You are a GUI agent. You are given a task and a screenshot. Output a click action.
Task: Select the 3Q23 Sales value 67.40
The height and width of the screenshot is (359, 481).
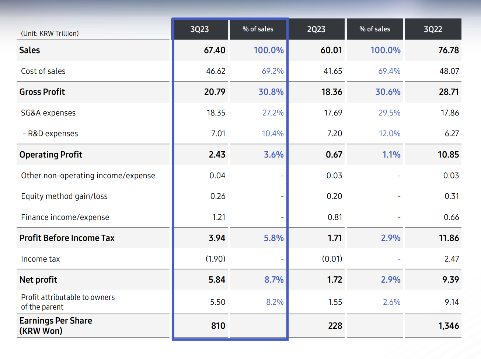point(215,50)
